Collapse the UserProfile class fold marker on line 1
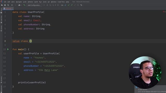Viewport: 166px width, 93px height. 11,12
